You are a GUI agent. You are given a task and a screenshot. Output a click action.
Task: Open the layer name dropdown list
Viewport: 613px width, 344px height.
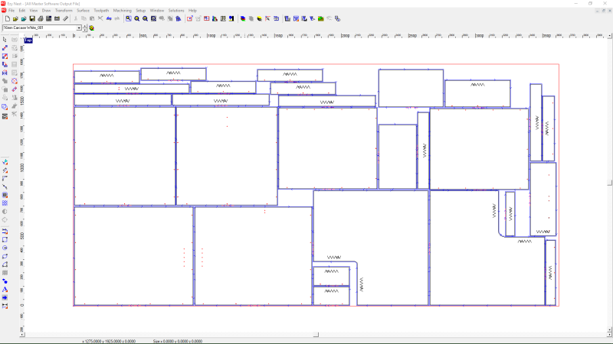[79, 28]
